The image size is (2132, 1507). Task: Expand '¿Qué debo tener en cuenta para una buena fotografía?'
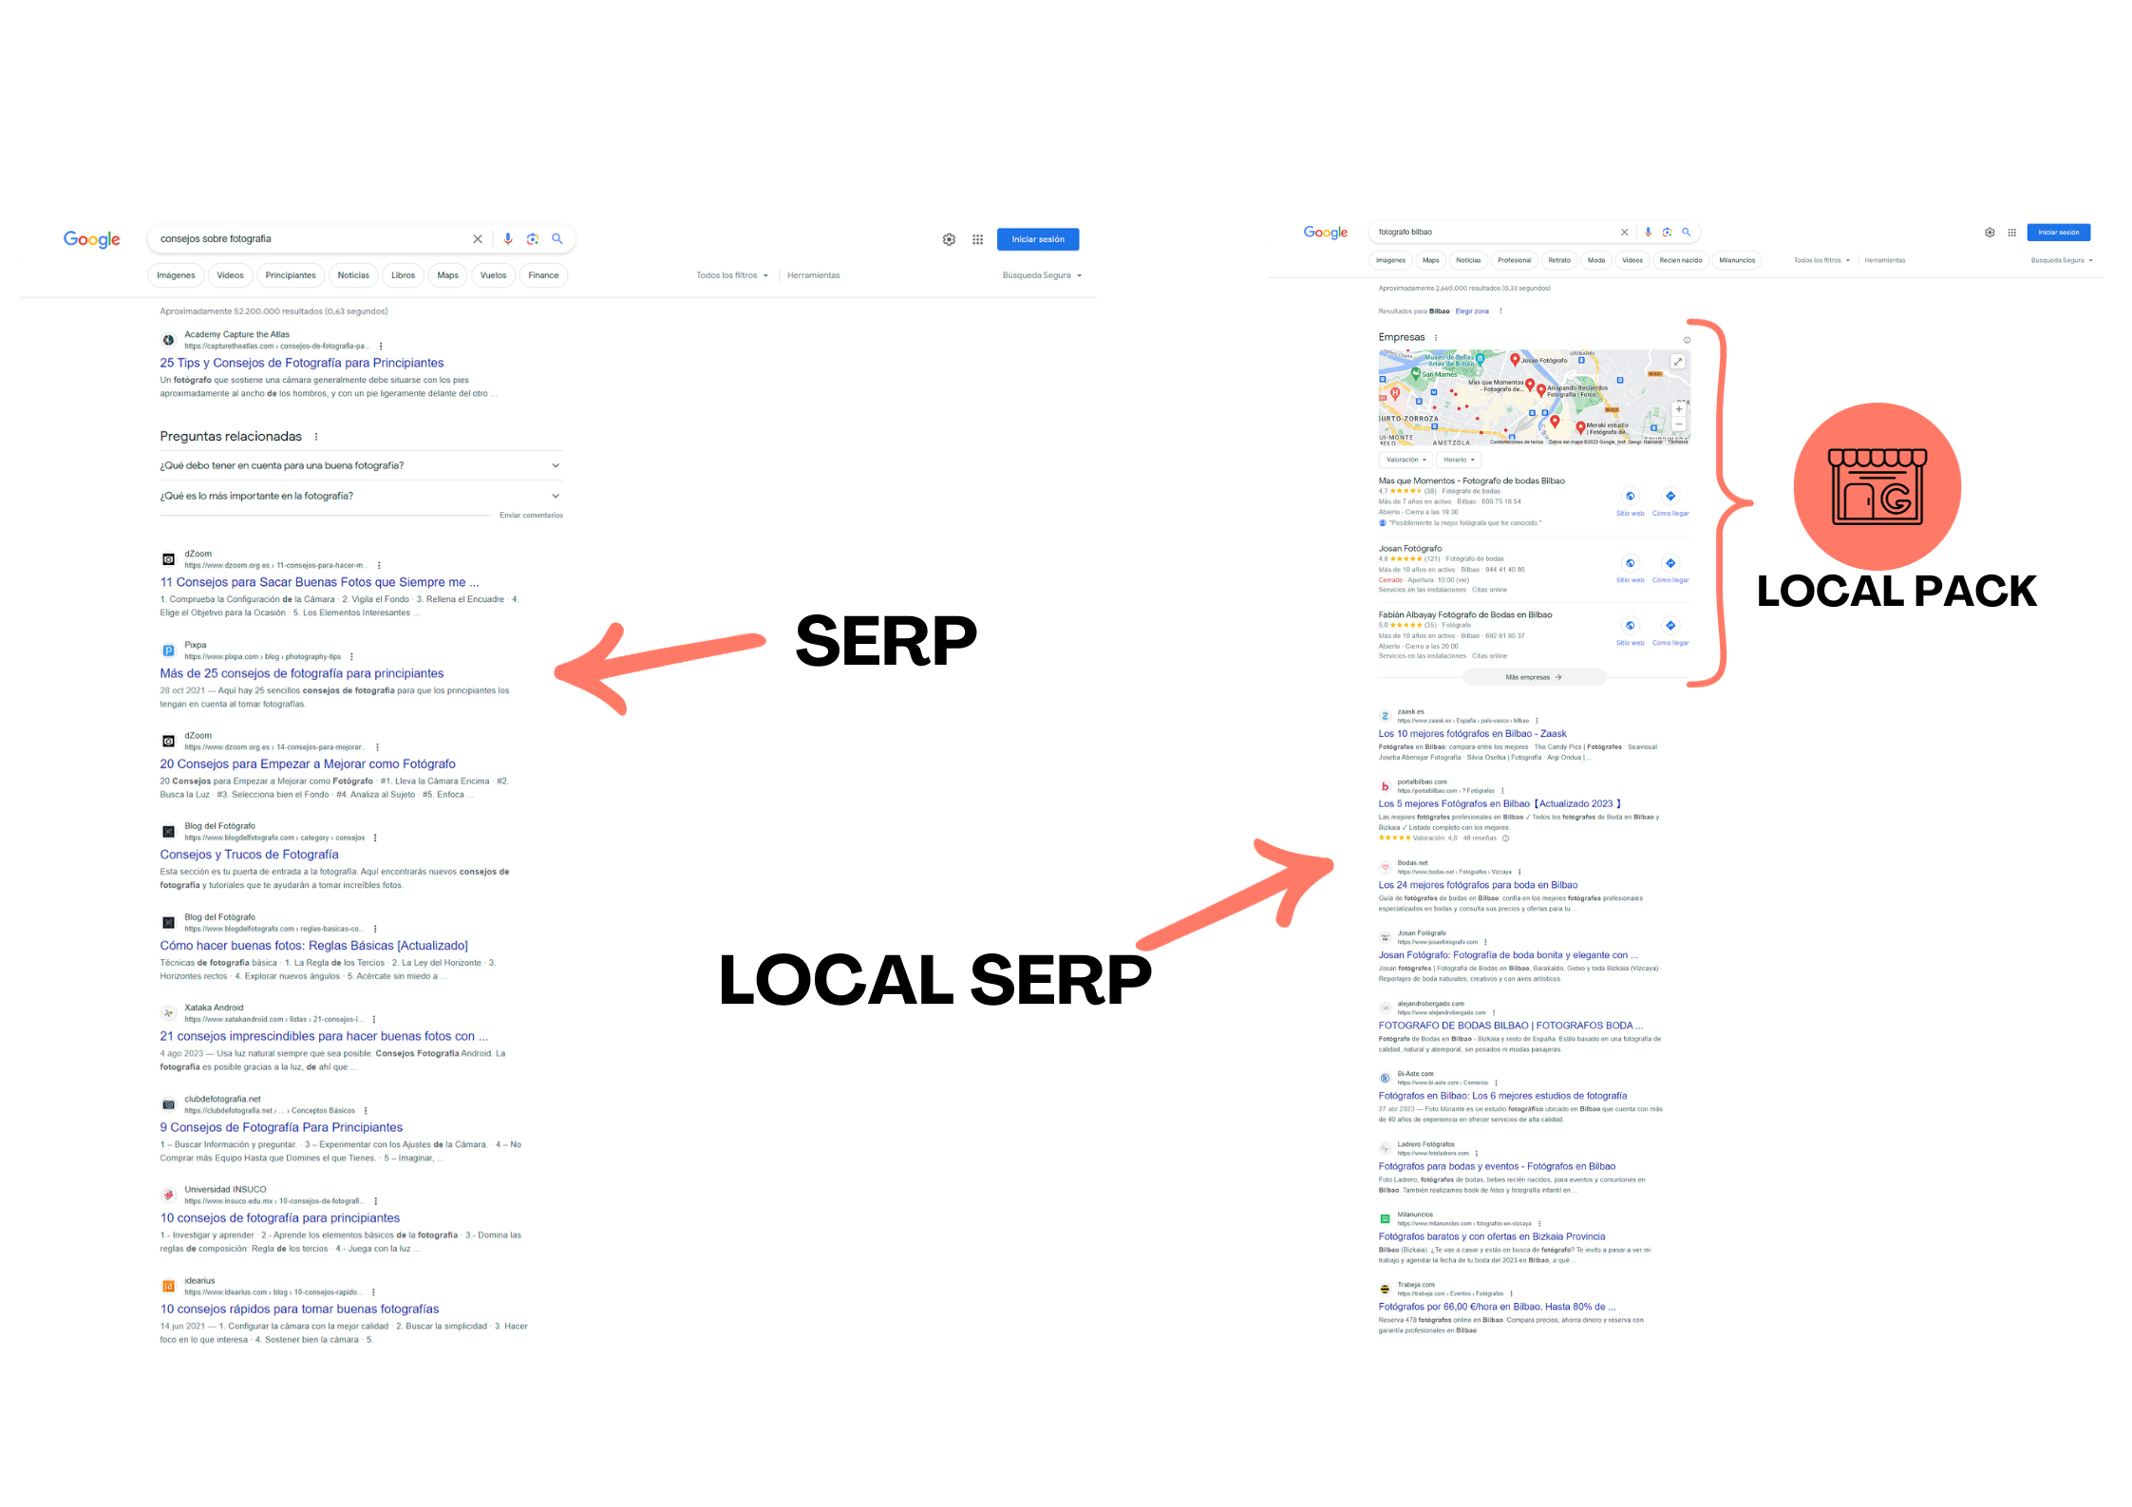(x=361, y=465)
